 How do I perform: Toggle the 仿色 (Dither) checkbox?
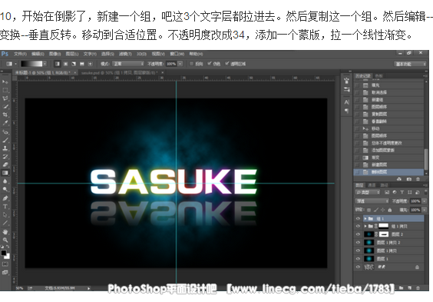click(x=210, y=64)
